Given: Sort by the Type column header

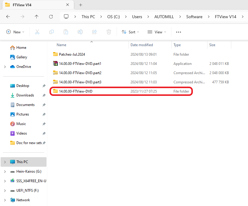Looking at the screenshot, I should (x=177, y=45).
